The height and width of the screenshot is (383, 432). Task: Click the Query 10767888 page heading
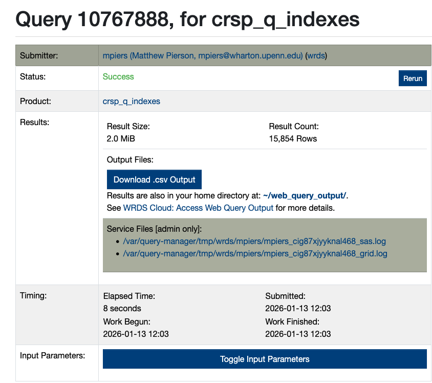(187, 19)
